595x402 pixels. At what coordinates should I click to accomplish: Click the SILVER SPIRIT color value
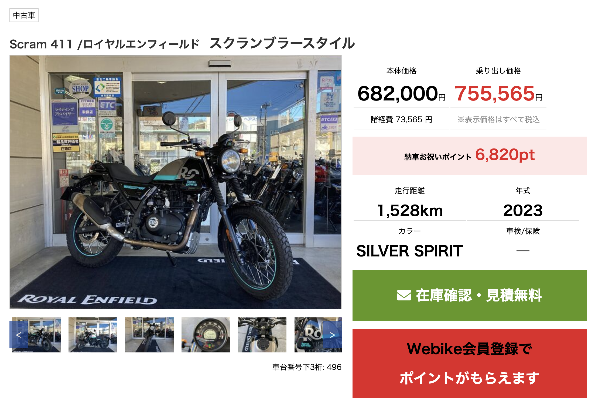[x=409, y=251]
